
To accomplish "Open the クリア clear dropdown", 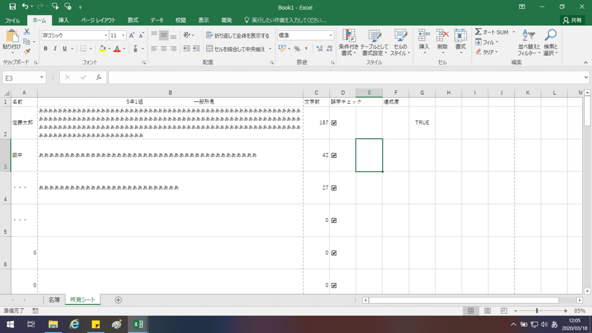I will coord(487,52).
